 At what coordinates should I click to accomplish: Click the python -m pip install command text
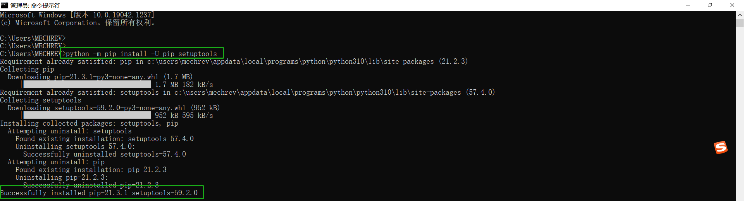[x=141, y=54]
